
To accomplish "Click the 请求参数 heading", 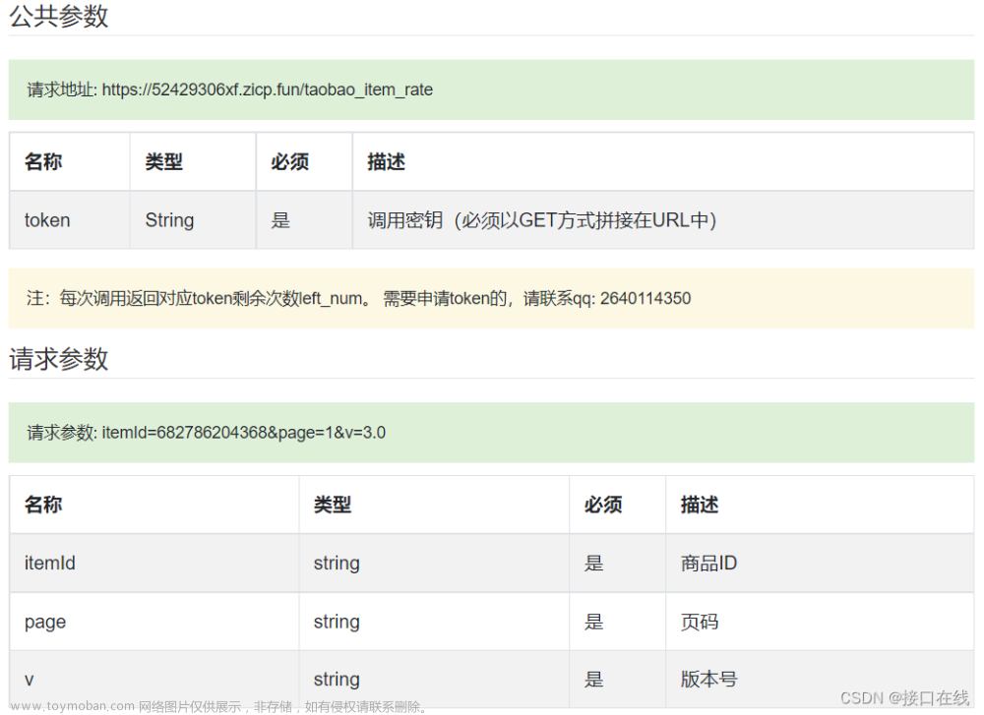I will pyautogui.click(x=58, y=359).
